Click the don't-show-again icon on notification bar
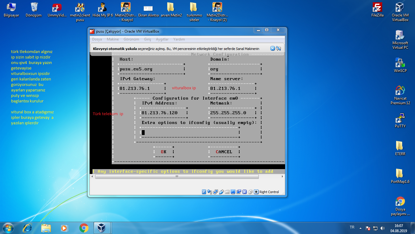 [x=278, y=48]
